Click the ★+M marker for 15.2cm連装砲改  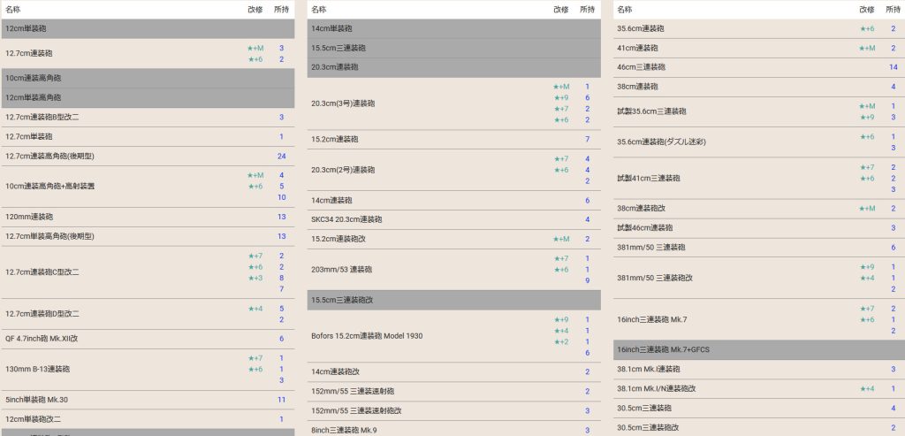tap(561, 239)
